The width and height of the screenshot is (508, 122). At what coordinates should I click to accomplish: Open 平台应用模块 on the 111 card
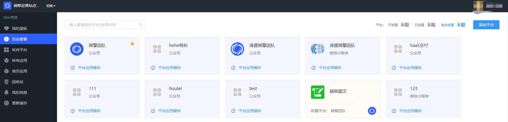(x=89, y=111)
